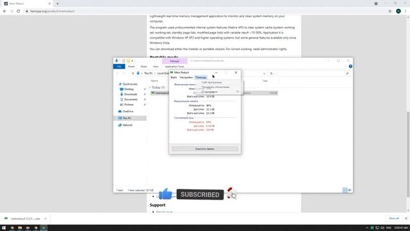Open Desktop in Explorer navigation pane
This screenshot has width=410, height=231.
click(x=129, y=89)
